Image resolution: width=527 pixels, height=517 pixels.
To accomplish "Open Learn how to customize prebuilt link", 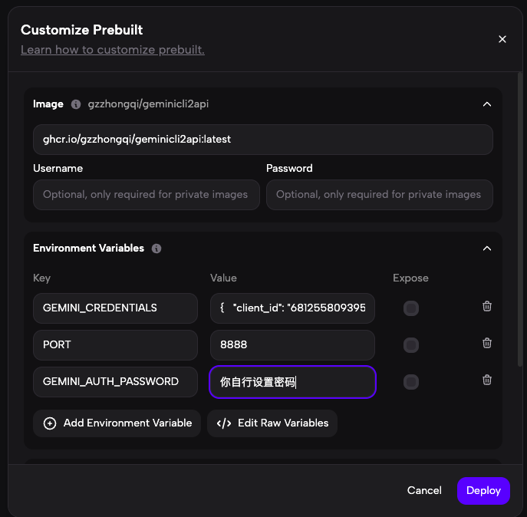I will (112, 50).
